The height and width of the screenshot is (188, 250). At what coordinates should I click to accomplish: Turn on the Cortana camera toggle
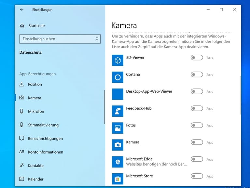click(x=197, y=74)
